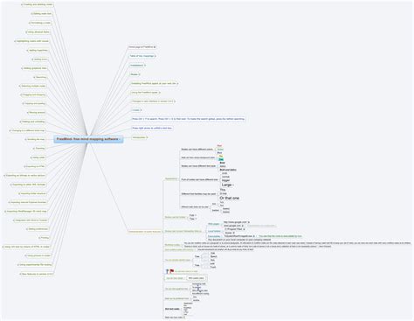Unfold the Creating and deleting nodes fold circle
The height and width of the screenshot is (321, 414).
23,4
